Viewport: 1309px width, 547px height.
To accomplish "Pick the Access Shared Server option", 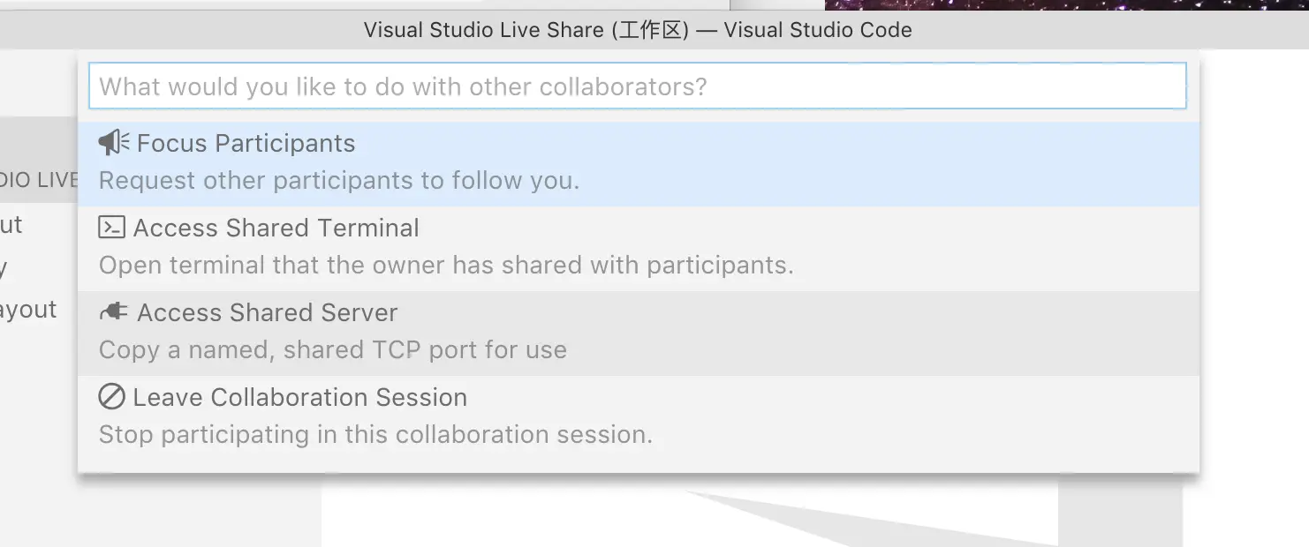I will pos(267,312).
